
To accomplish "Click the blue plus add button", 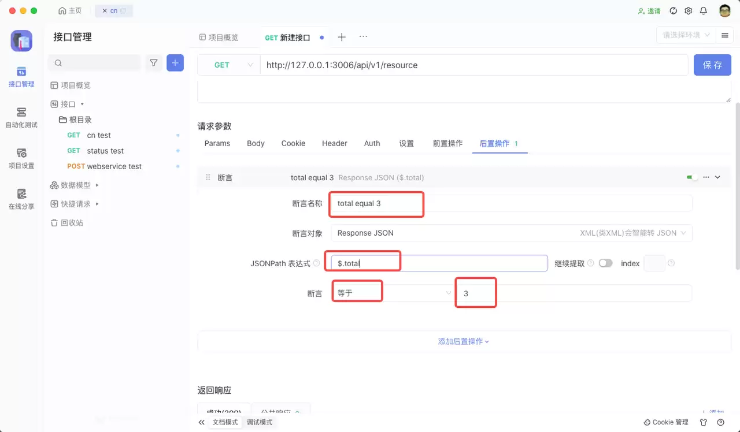I will coord(175,63).
